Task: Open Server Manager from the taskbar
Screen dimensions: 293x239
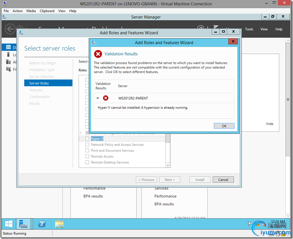Action: tap(23, 224)
